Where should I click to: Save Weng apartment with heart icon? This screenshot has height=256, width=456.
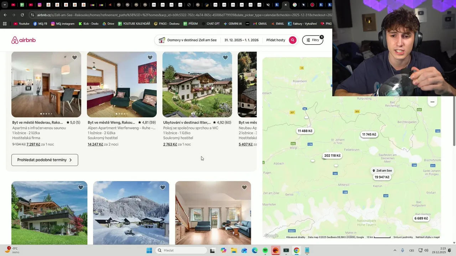[x=150, y=58]
